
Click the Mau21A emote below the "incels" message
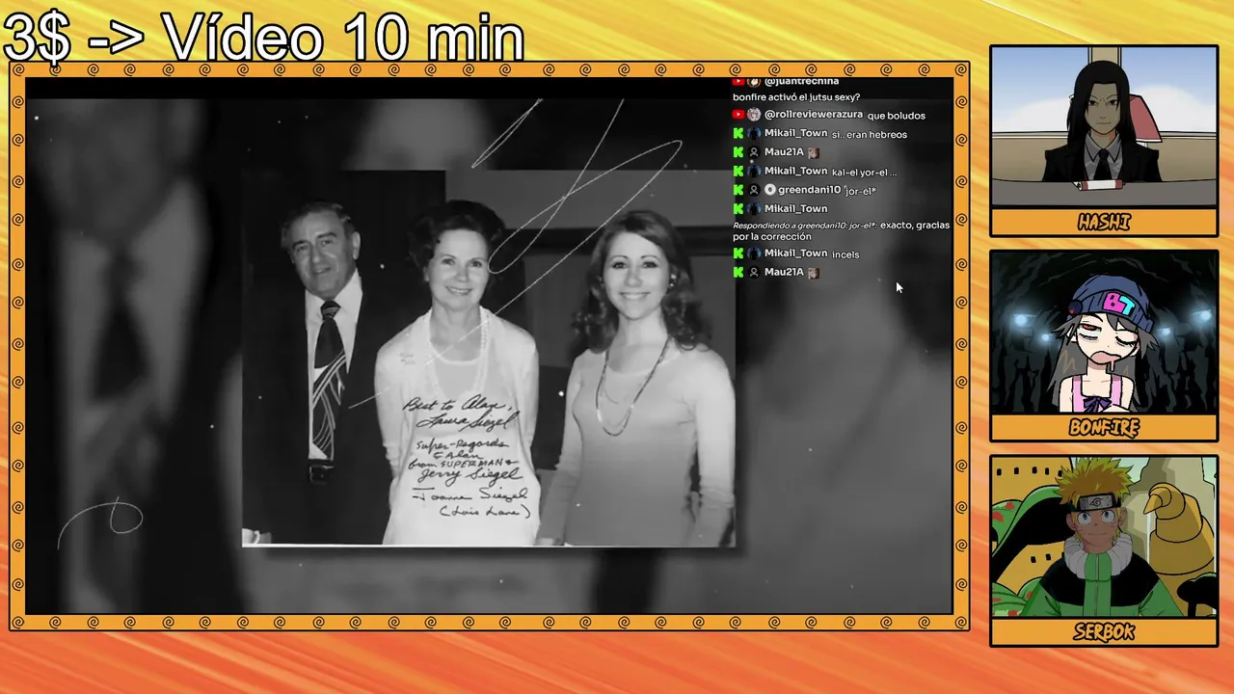coord(813,273)
